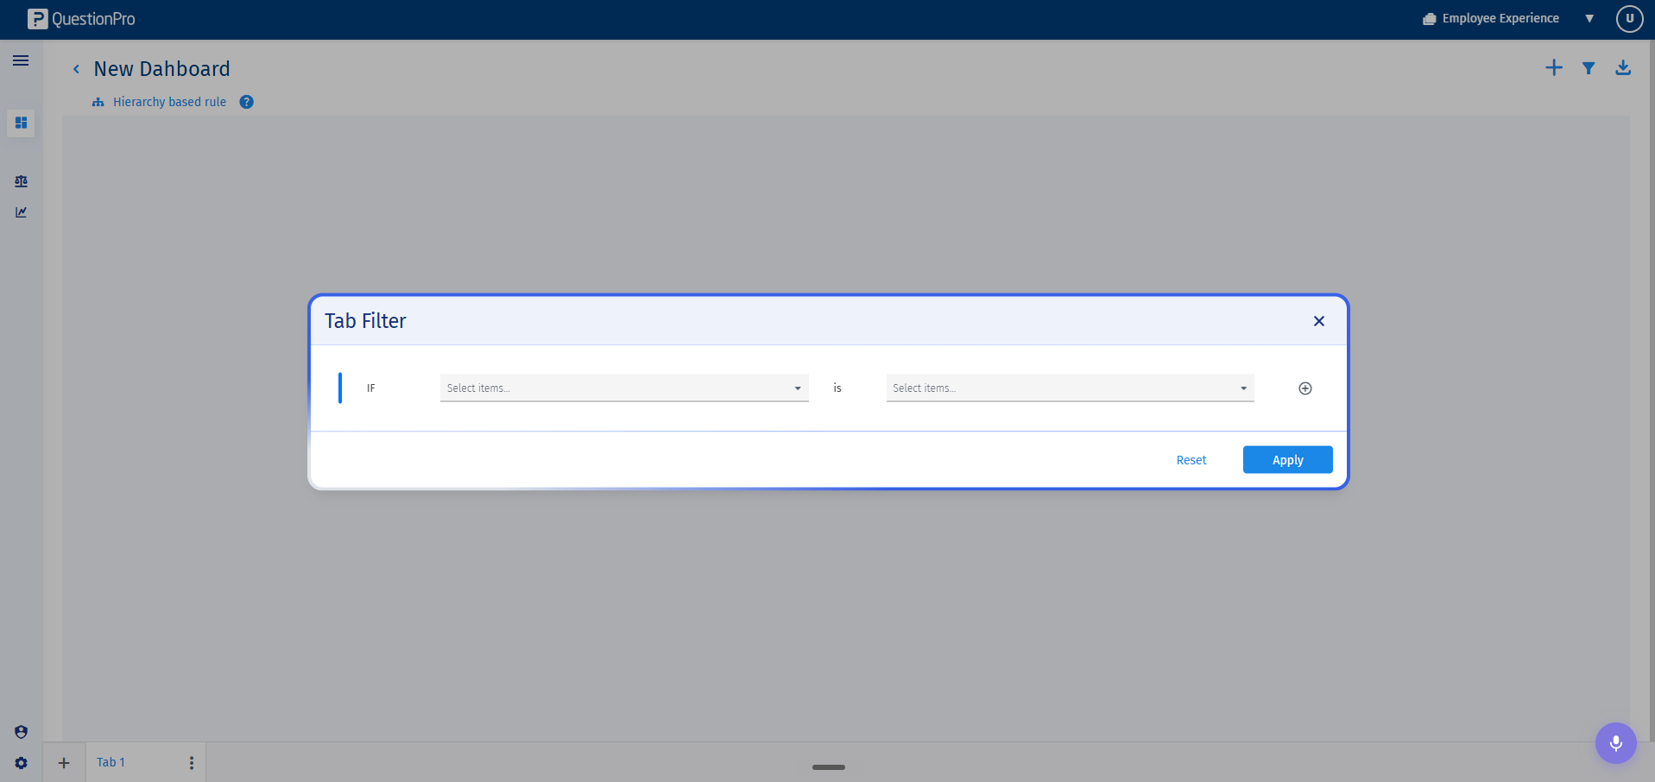Download the dashboard using the download icon
This screenshot has height=782, width=1655.
(x=1622, y=67)
